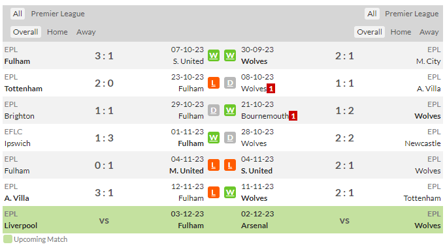Click red card badge next to Wolves 08-10-23
This screenshot has width=445, height=251.
(x=271, y=89)
